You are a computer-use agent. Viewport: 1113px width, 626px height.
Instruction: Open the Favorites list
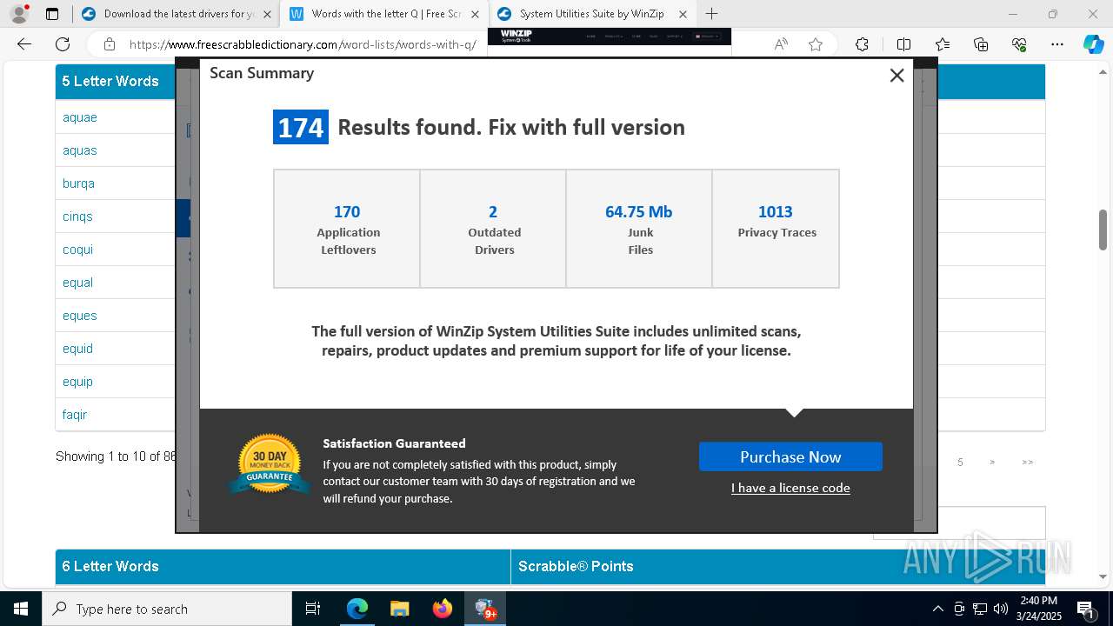pyautogui.click(x=943, y=44)
